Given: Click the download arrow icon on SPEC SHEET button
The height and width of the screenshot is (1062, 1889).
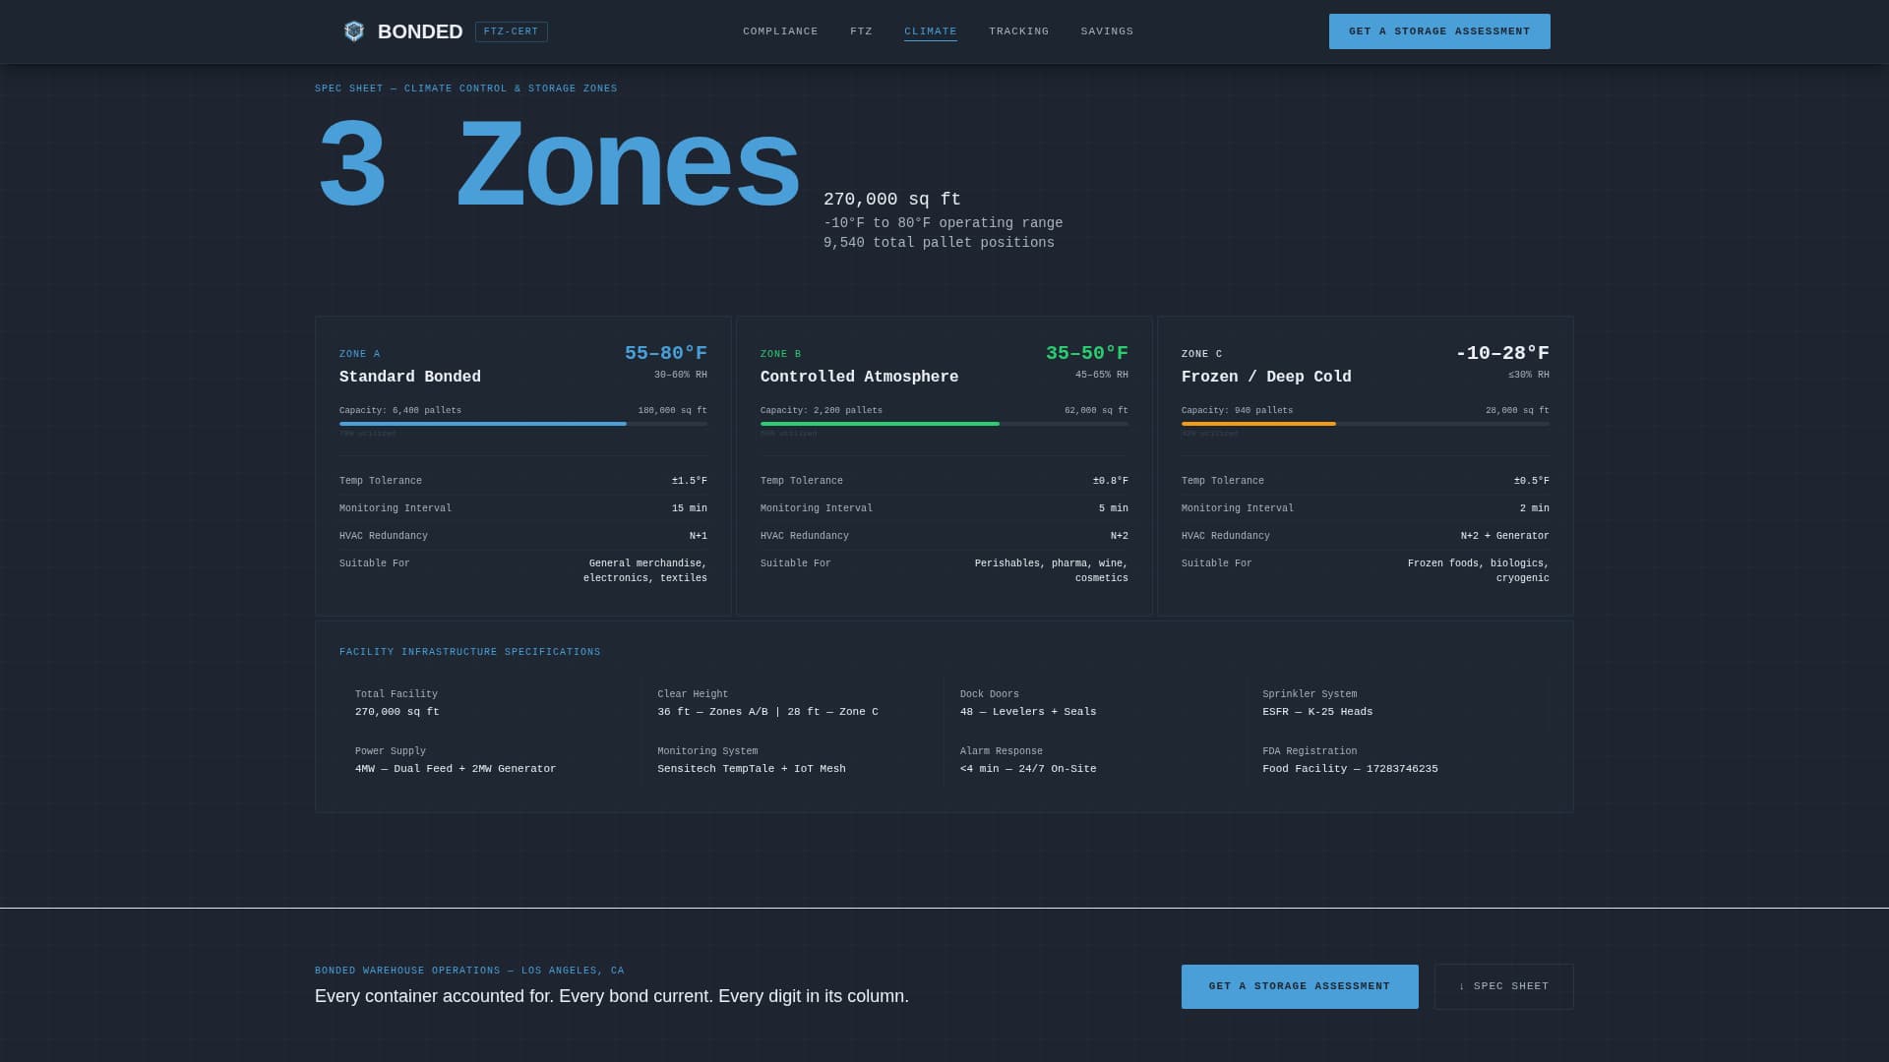Looking at the screenshot, I should pos(1463,986).
